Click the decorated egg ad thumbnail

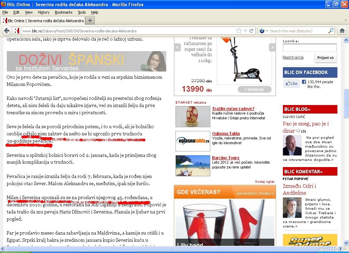193,117
